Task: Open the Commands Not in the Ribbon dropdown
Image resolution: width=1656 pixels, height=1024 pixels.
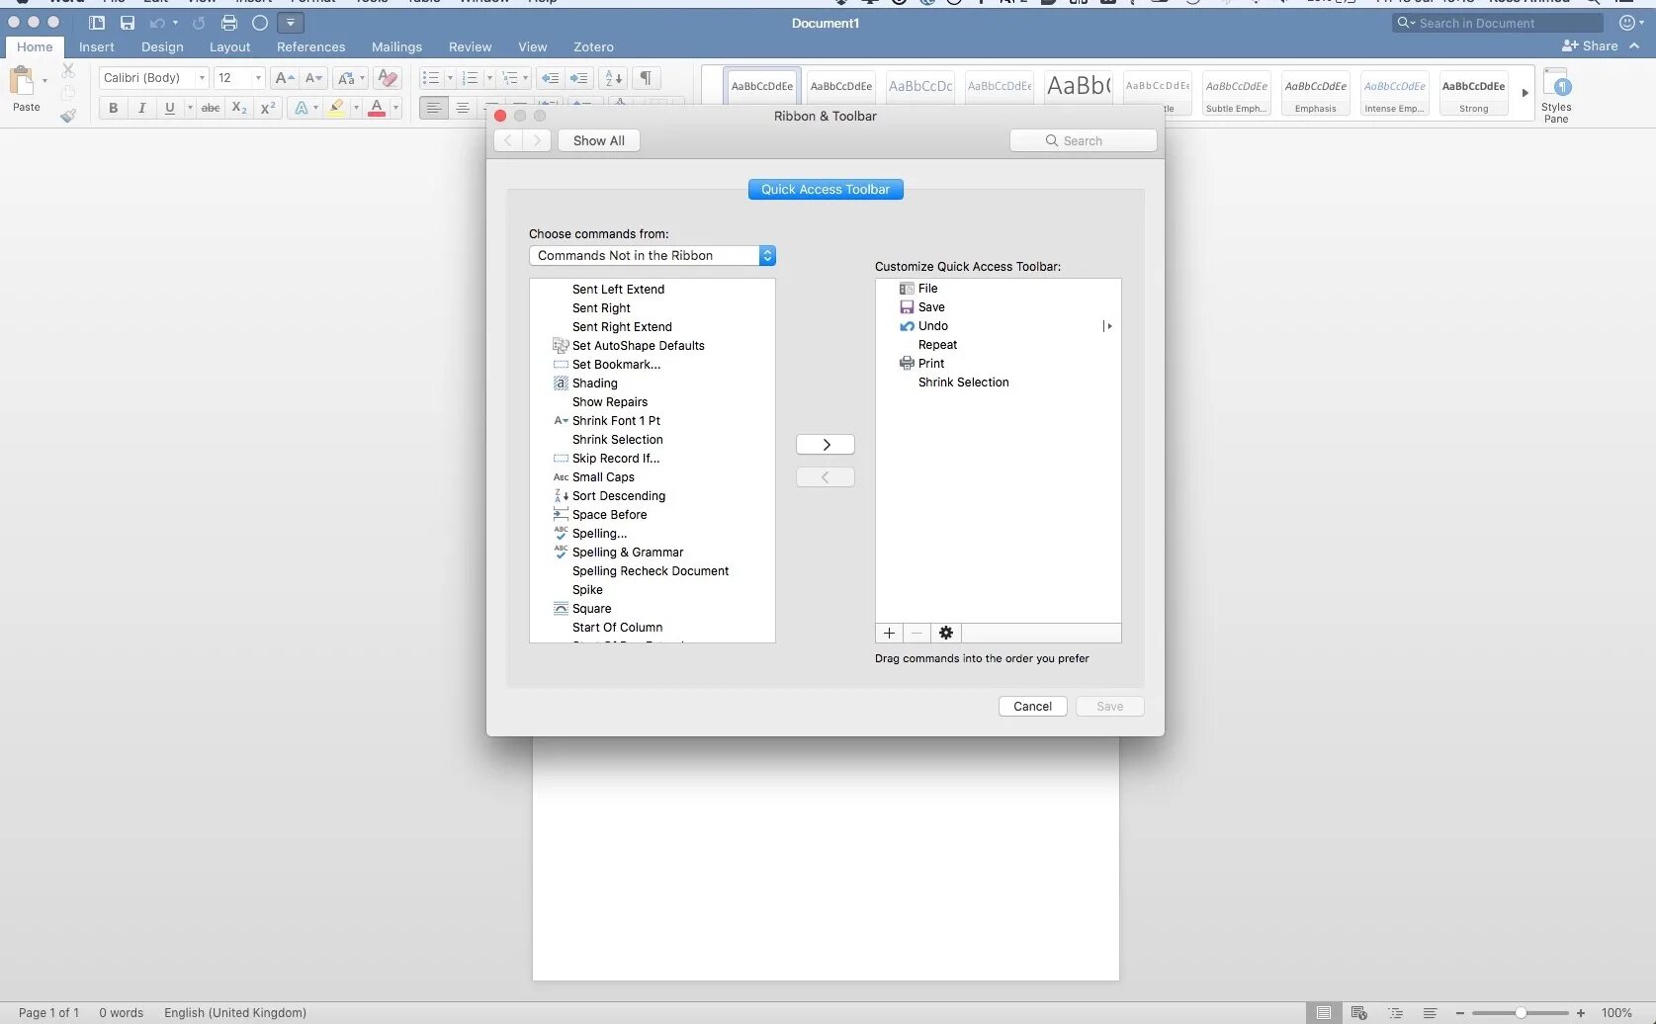Action: [653, 256]
